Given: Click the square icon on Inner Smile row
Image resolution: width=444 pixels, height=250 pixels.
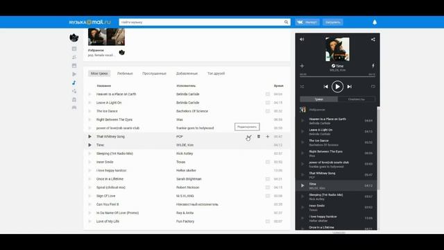Looking at the screenshot, I should click(268, 162).
